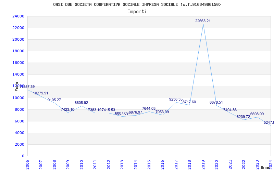Image resolution: width=274 pixels, height=171 pixels.
Task: Select the 2022 year axis label
Action: click(x=244, y=165)
